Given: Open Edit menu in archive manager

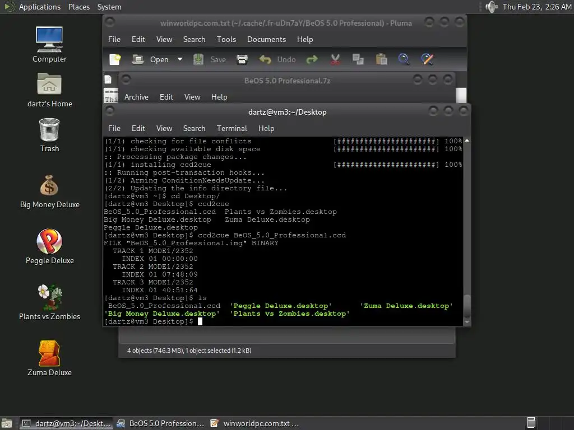Looking at the screenshot, I should pos(166,97).
